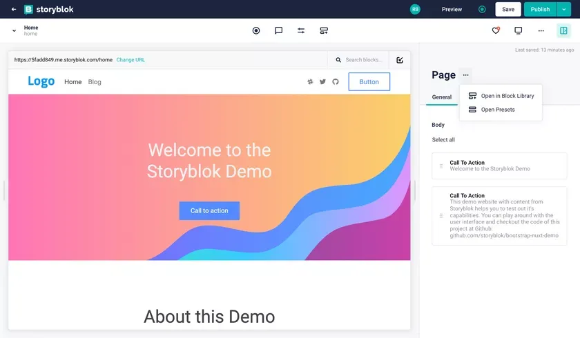Image resolution: width=580 pixels, height=338 pixels.
Task: Click the Page heading
Action: (443, 75)
